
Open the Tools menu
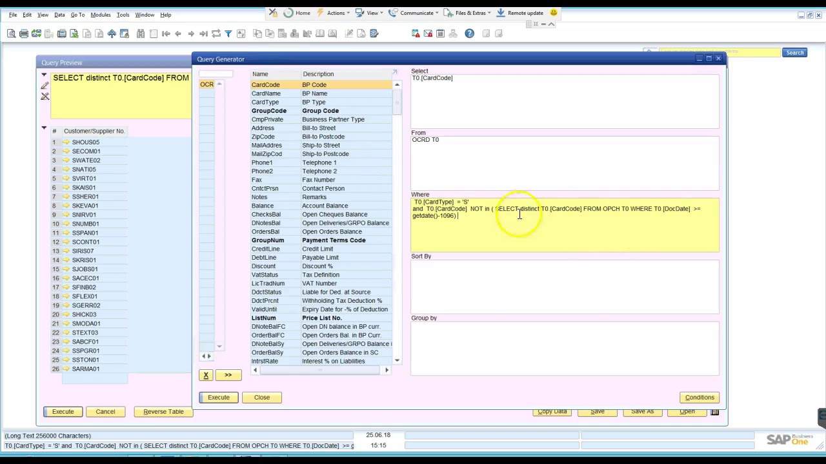123,15
